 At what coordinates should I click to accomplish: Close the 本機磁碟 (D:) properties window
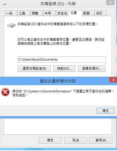click(111, 2)
